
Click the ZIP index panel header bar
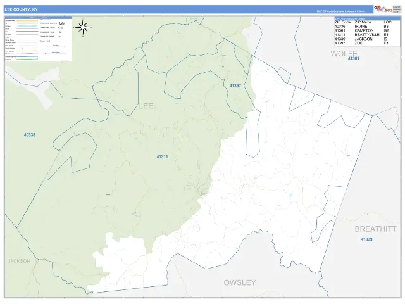pyautogui.click(x=367, y=19)
